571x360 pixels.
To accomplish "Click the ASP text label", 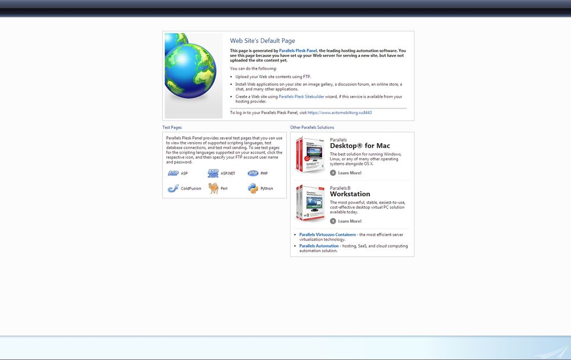I will coord(184,173).
